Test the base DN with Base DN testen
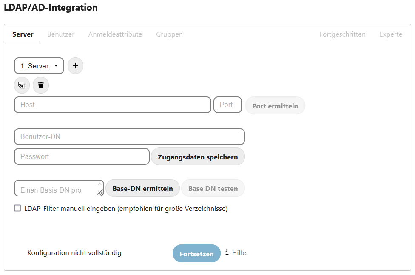The height and width of the screenshot is (275, 415). tap(213, 188)
